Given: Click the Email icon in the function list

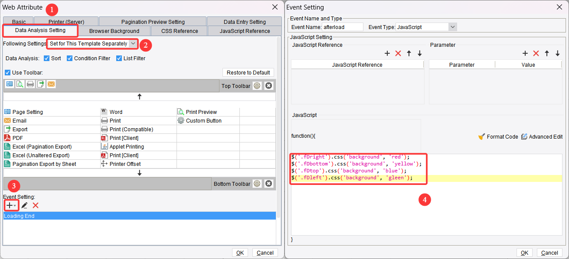Looking at the screenshot, I should tap(8, 120).
